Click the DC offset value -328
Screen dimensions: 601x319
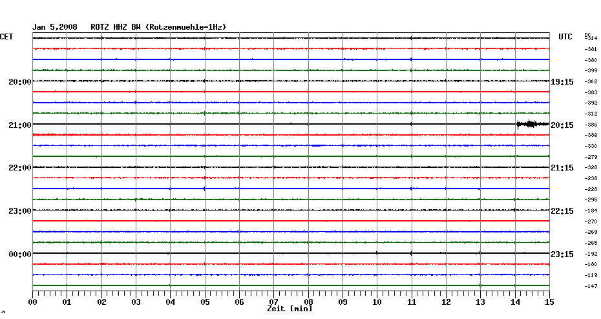[x=591, y=168]
